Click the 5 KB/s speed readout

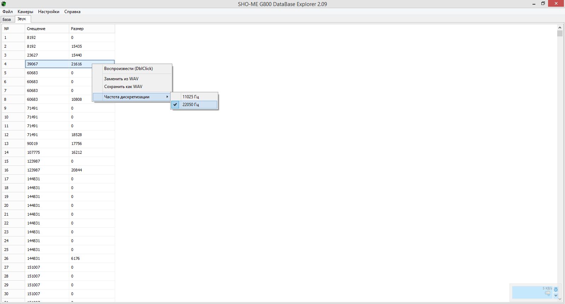click(547, 288)
